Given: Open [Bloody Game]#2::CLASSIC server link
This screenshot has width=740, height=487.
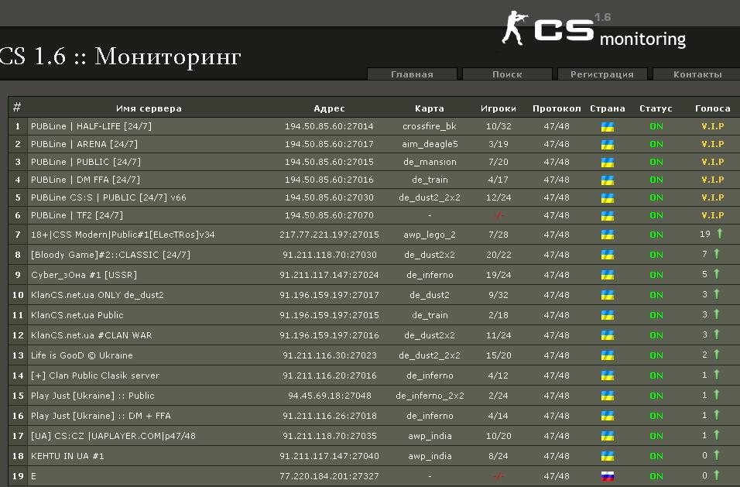Looking at the screenshot, I should [x=111, y=255].
